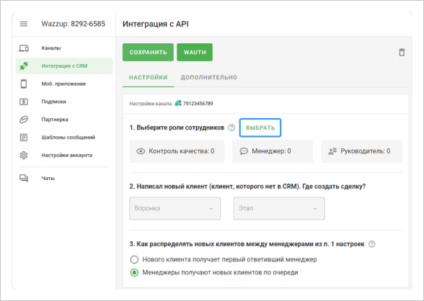Select Нового клиента получает первый ответивший менеджер
This screenshot has height=301, width=424.
134,260
